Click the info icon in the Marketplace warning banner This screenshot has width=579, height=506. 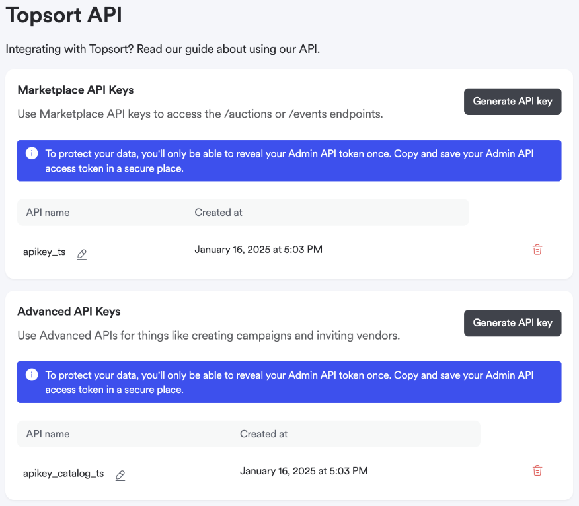31,153
